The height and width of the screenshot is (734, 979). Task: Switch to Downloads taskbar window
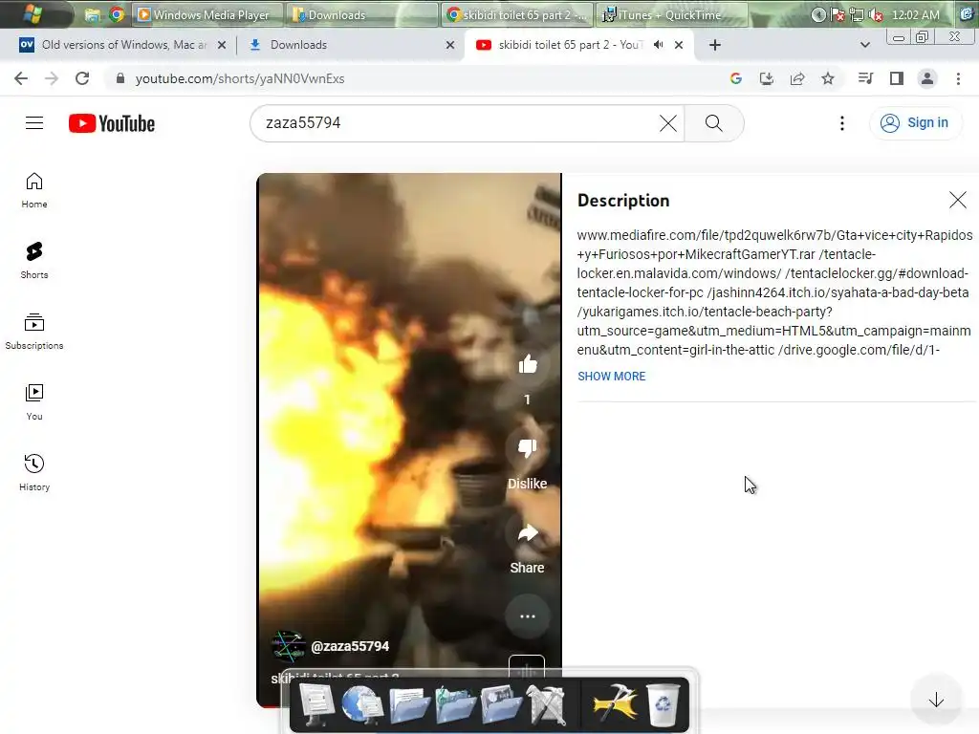point(362,14)
